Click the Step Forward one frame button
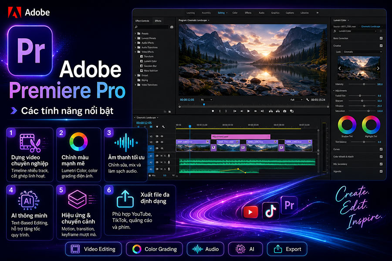The width and height of the screenshot is (392, 261). 255,111
